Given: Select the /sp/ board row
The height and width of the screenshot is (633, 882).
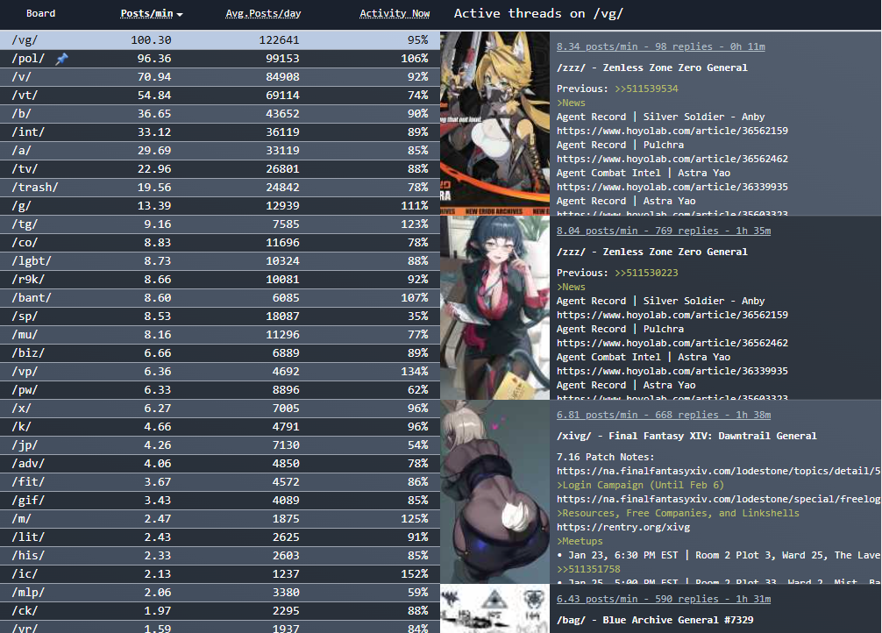Looking at the screenshot, I should point(220,316).
